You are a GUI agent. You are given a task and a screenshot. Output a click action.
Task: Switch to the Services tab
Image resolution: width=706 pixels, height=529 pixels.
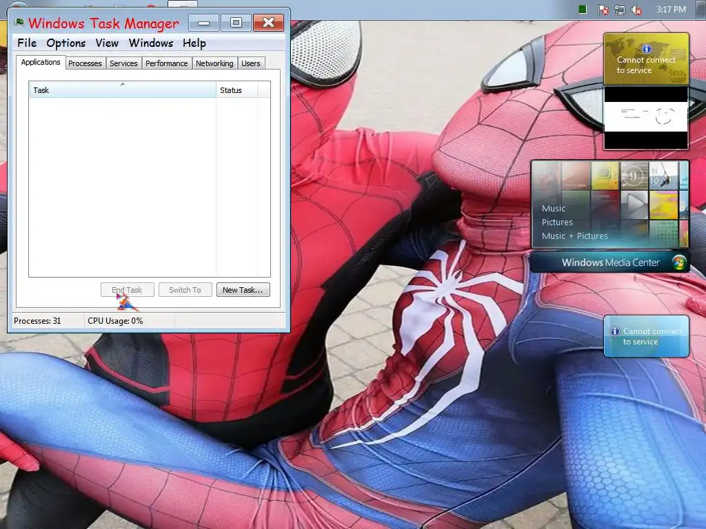pyautogui.click(x=123, y=63)
